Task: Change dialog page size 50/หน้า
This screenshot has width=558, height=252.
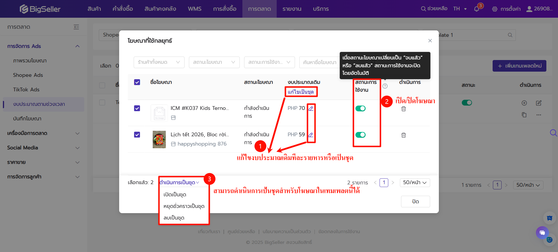Action: (x=415, y=183)
